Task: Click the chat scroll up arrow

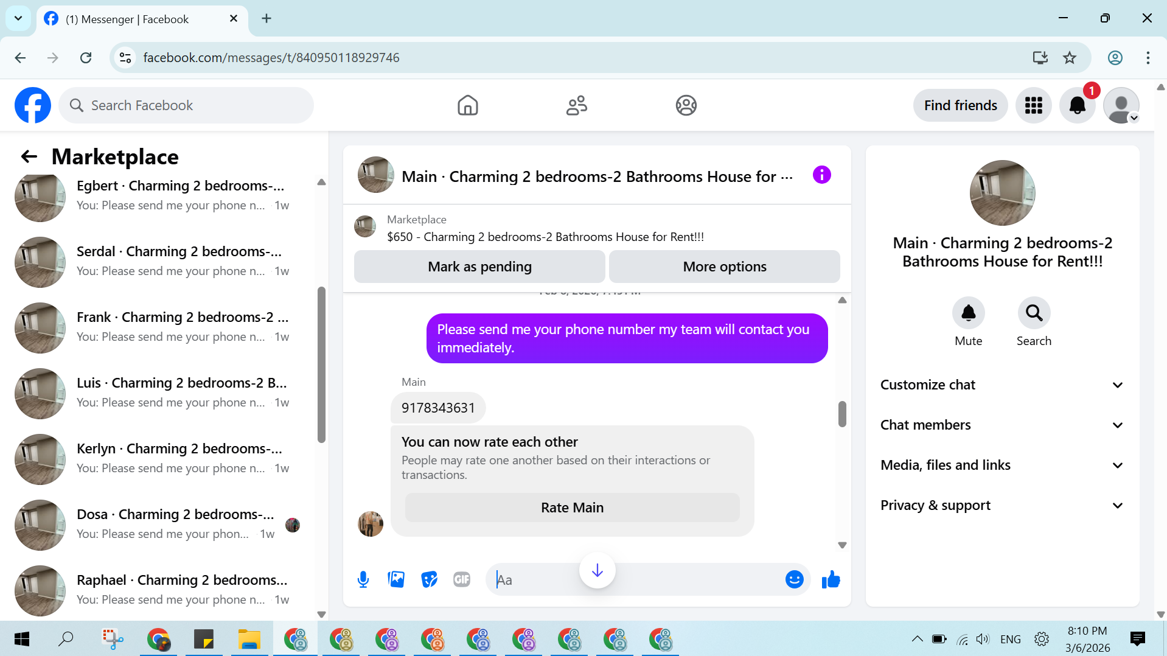Action: pos(842,300)
